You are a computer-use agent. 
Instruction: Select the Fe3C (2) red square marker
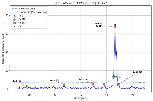tap(104, 84)
